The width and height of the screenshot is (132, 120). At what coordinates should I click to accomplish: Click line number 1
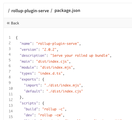(x=10, y=37)
